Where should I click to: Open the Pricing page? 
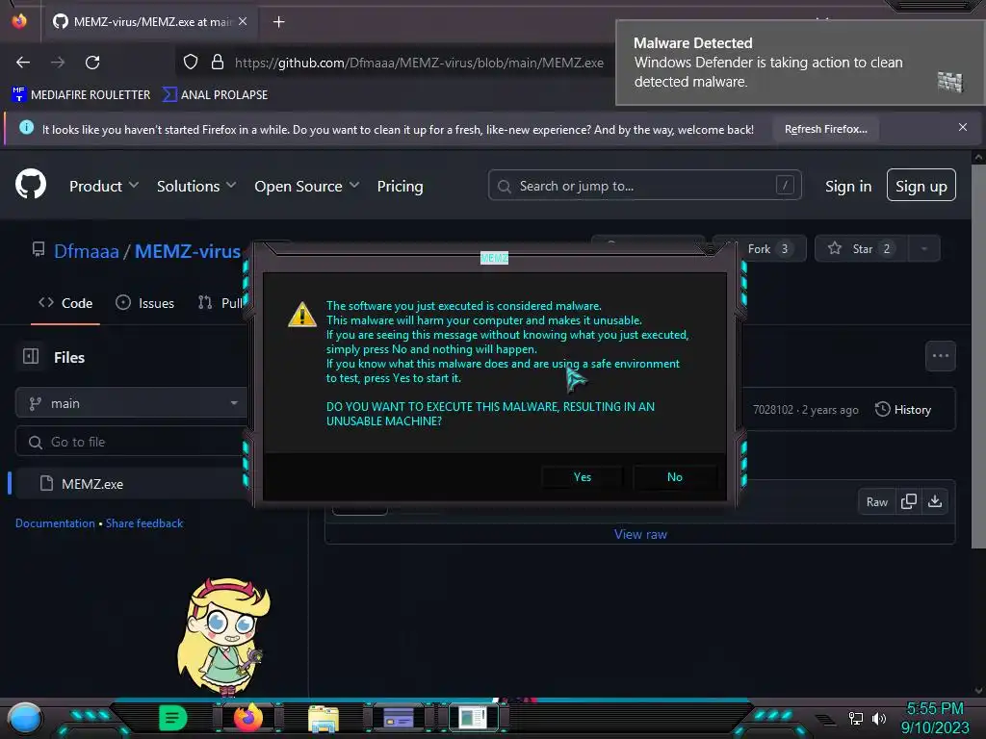pyautogui.click(x=400, y=186)
